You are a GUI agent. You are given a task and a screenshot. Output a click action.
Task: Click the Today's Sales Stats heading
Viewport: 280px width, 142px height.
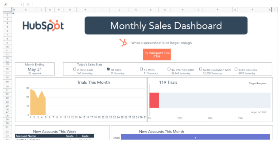tap(89, 64)
